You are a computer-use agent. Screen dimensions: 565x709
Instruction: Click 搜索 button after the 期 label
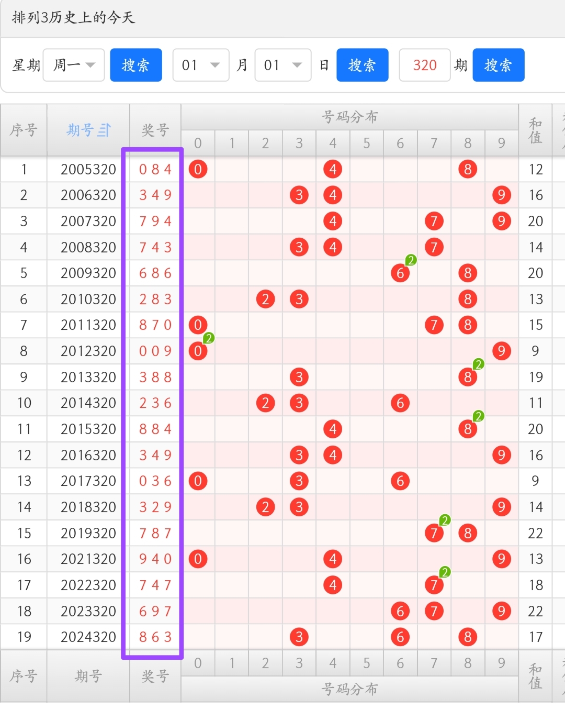pos(498,65)
